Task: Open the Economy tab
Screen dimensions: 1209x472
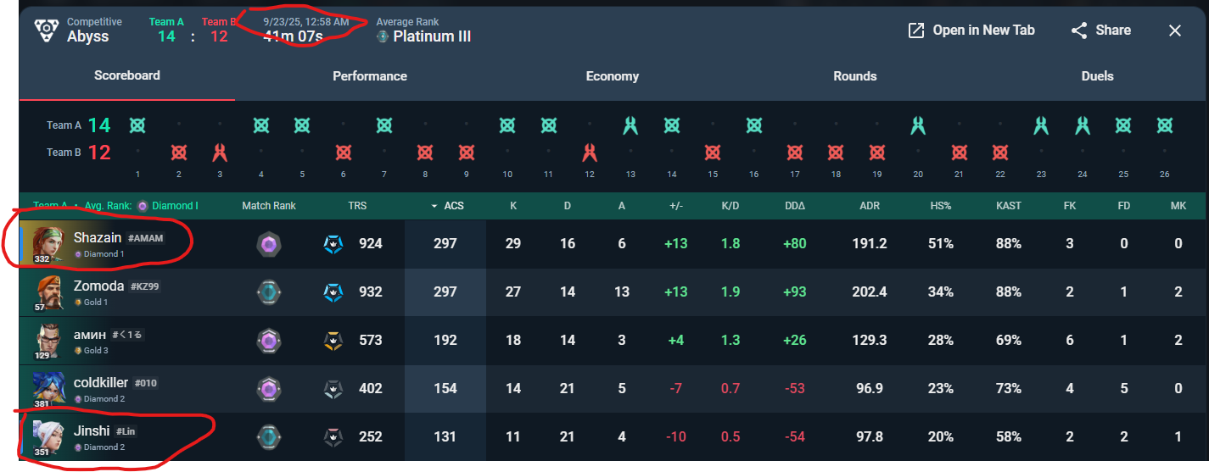Action: (x=612, y=76)
